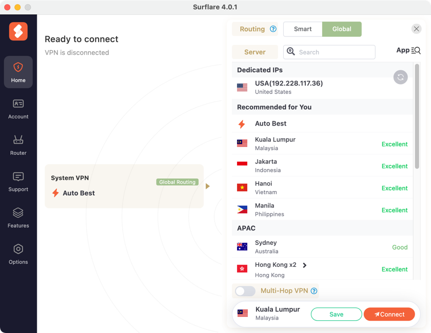Image resolution: width=431 pixels, height=333 pixels.
Task: Toggle the Multi-Hop VPN switch
Action: pos(245,291)
